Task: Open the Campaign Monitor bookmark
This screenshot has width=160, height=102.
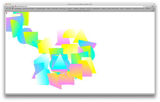Action: [41, 9]
